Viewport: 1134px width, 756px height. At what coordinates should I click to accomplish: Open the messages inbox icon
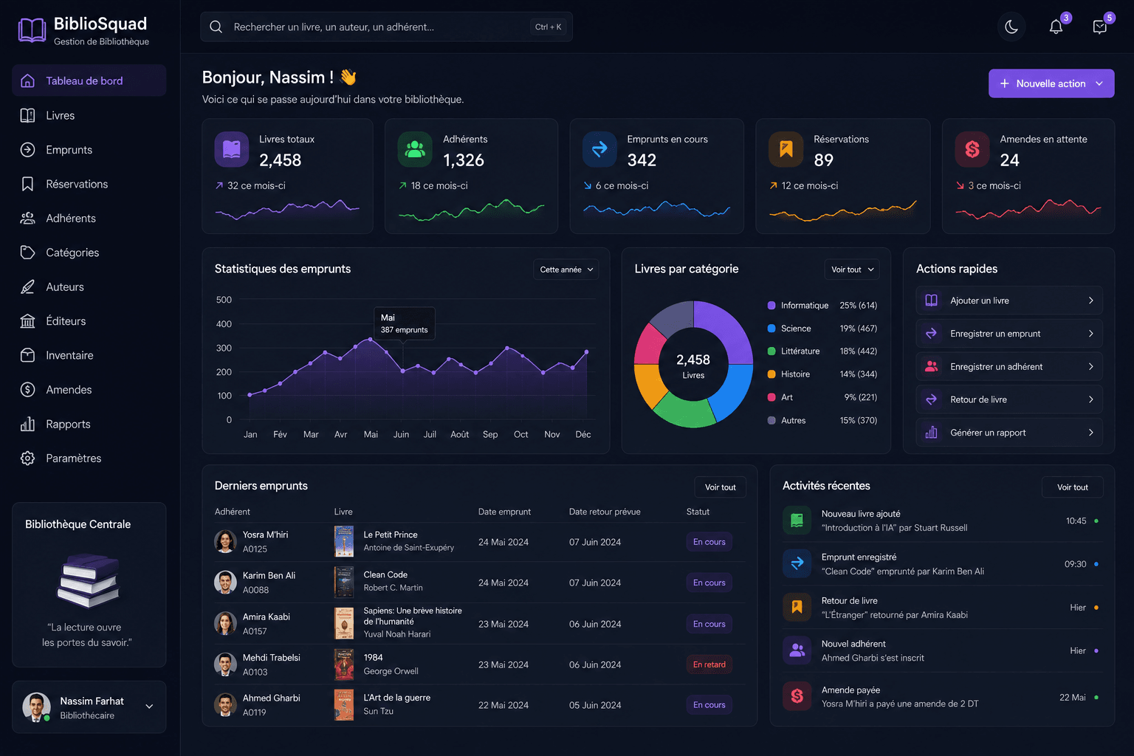coord(1099,27)
